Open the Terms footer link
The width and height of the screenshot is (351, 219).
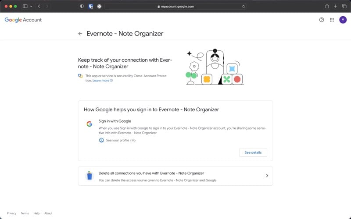point(25,213)
